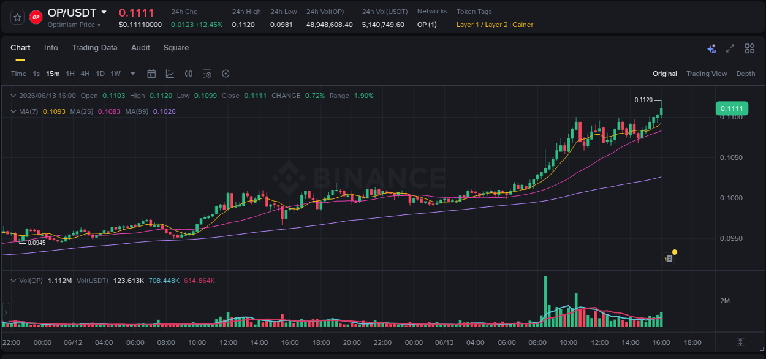Collapse the OHLC info row chevron

coord(14,96)
